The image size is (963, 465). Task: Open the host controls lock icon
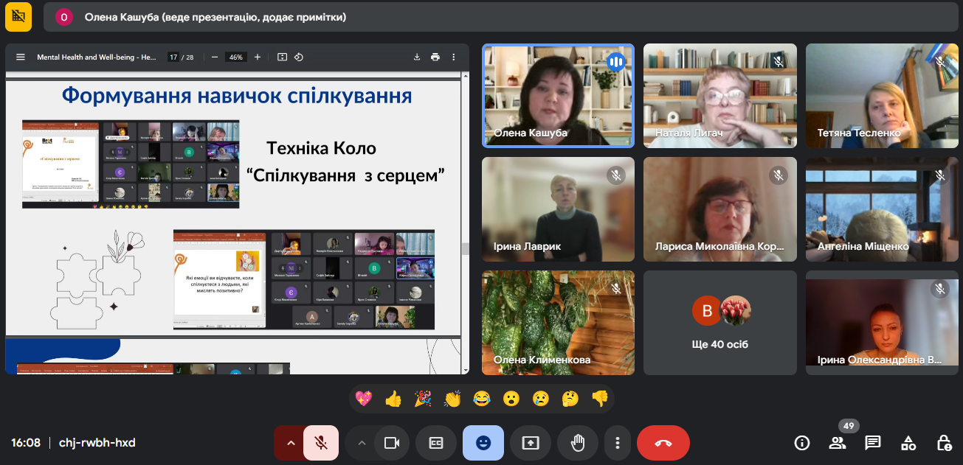pyautogui.click(x=944, y=443)
